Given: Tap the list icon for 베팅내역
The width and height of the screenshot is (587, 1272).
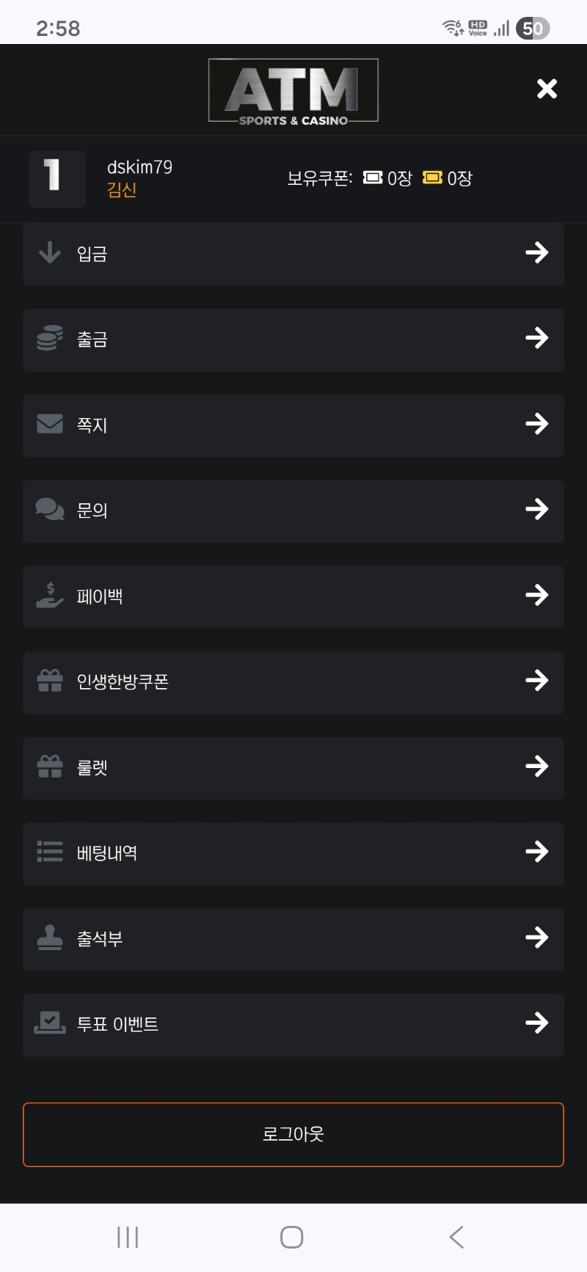Looking at the screenshot, I should (x=50, y=852).
